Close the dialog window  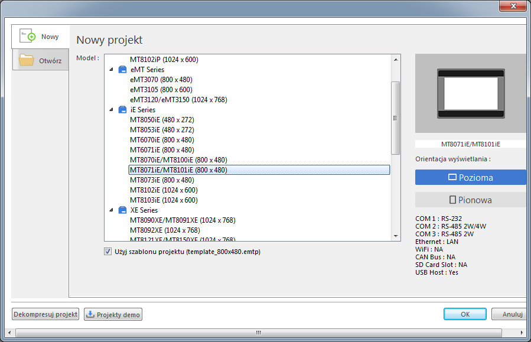point(512,7)
